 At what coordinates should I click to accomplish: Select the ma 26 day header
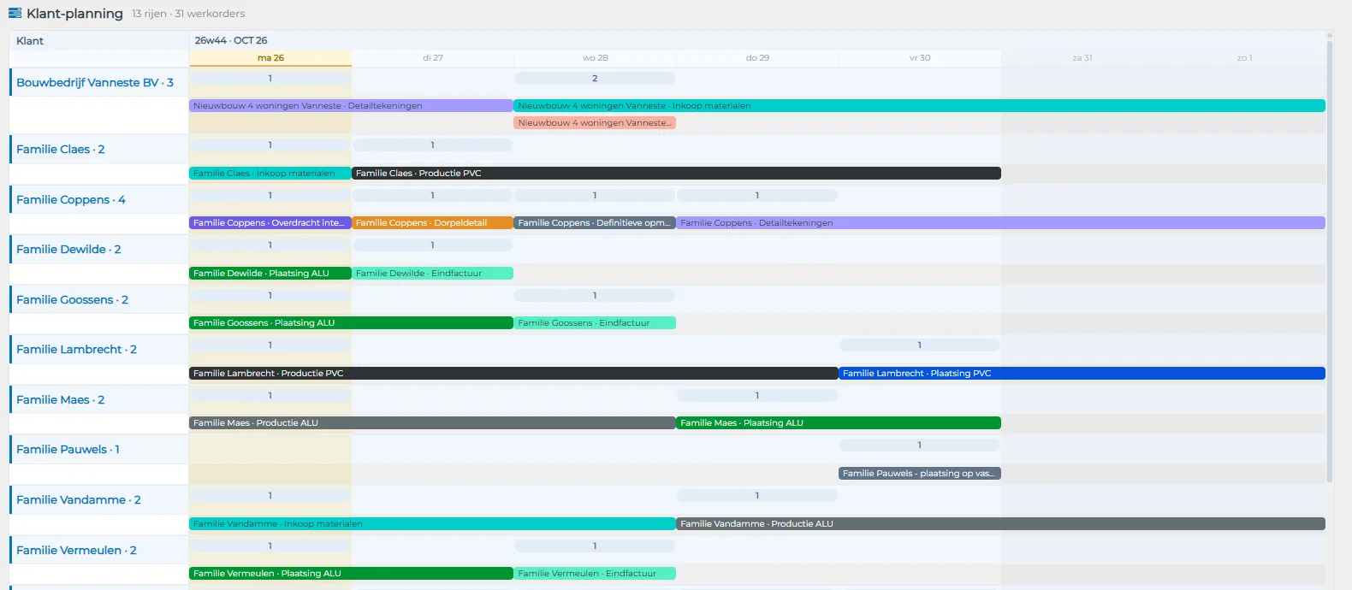(x=270, y=58)
